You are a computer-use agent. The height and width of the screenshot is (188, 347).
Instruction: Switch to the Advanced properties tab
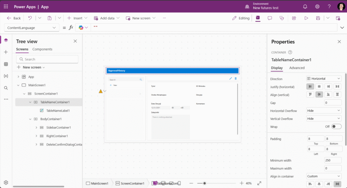click(x=297, y=68)
